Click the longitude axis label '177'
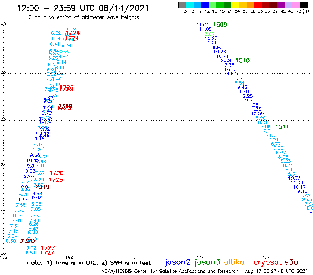The height and width of the screenshot is (275, 313). [x=266, y=258]
